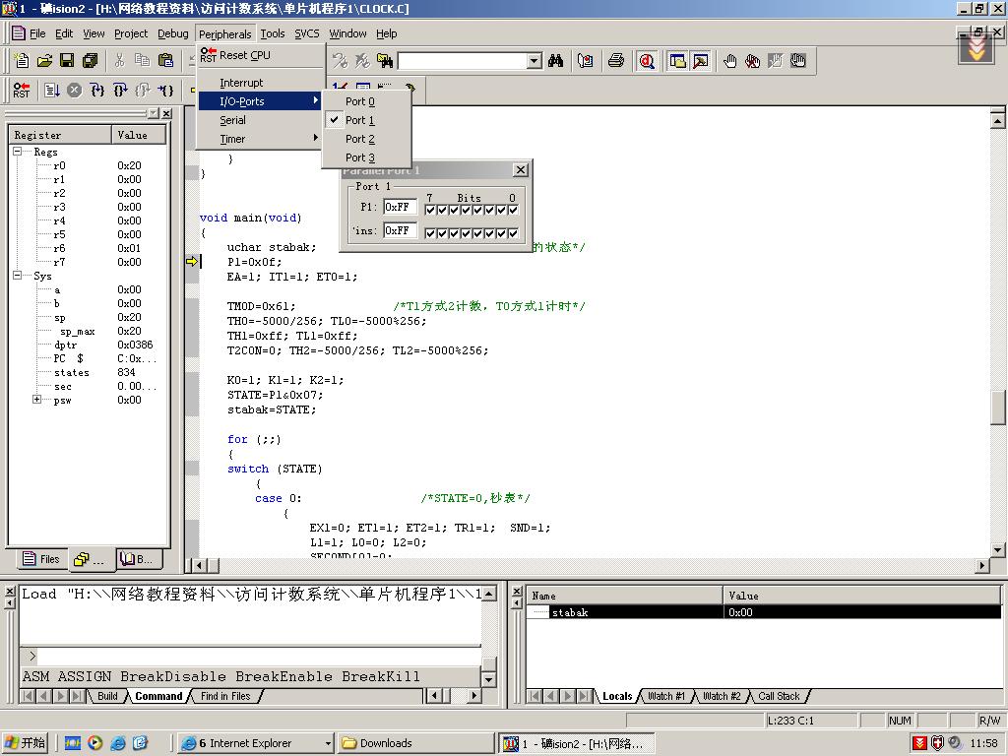Click the Pins value input field
The width and height of the screenshot is (1008, 756).
pos(400,230)
